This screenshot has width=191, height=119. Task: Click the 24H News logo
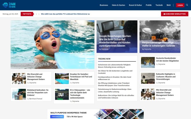(9, 5)
